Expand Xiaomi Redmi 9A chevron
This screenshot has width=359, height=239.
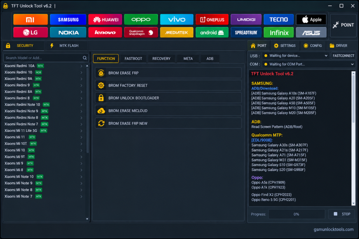click(x=81, y=79)
